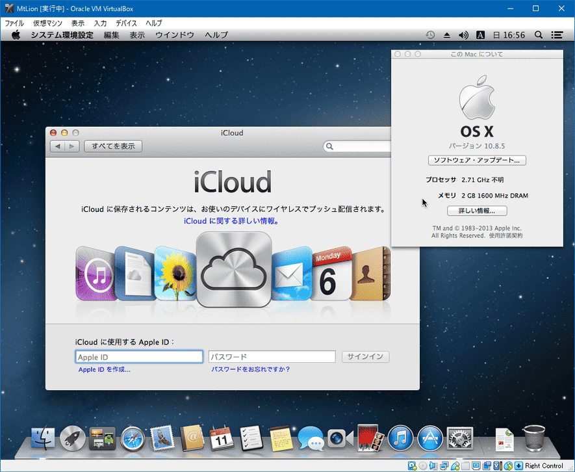Open App Store icon in Dock
The width and height of the screenshot is (575, 472).
point(430,438)
